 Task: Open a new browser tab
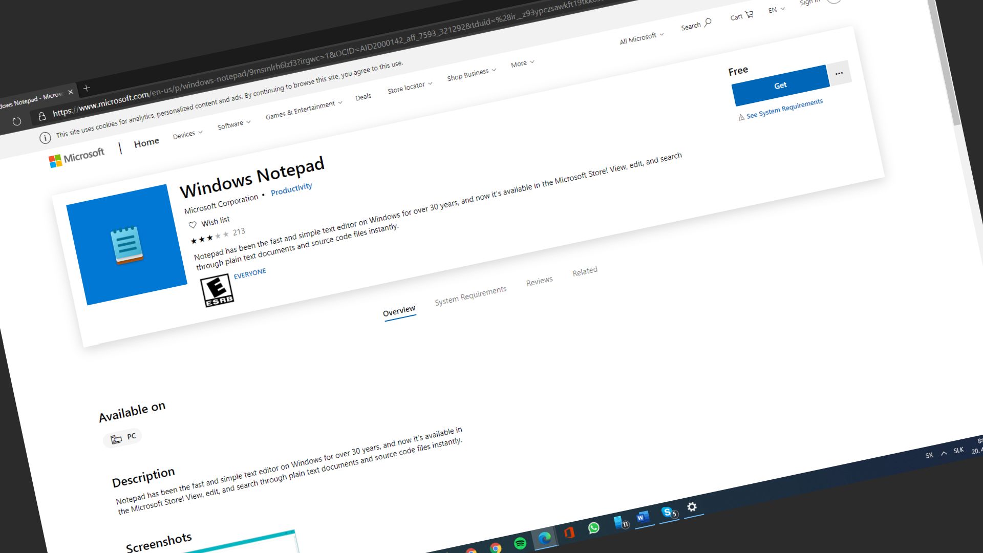(87, 88)
